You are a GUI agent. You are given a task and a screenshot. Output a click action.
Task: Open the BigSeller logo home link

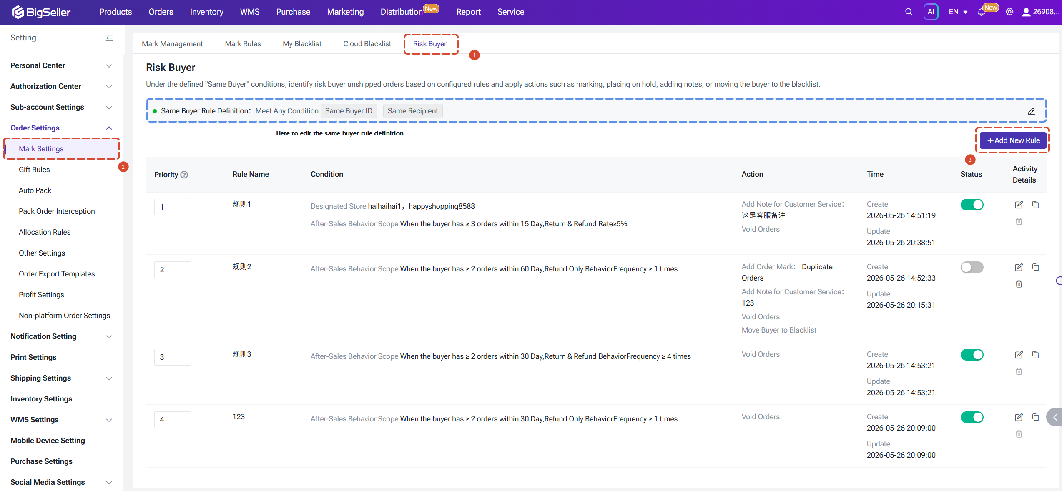tap(41, 12)
